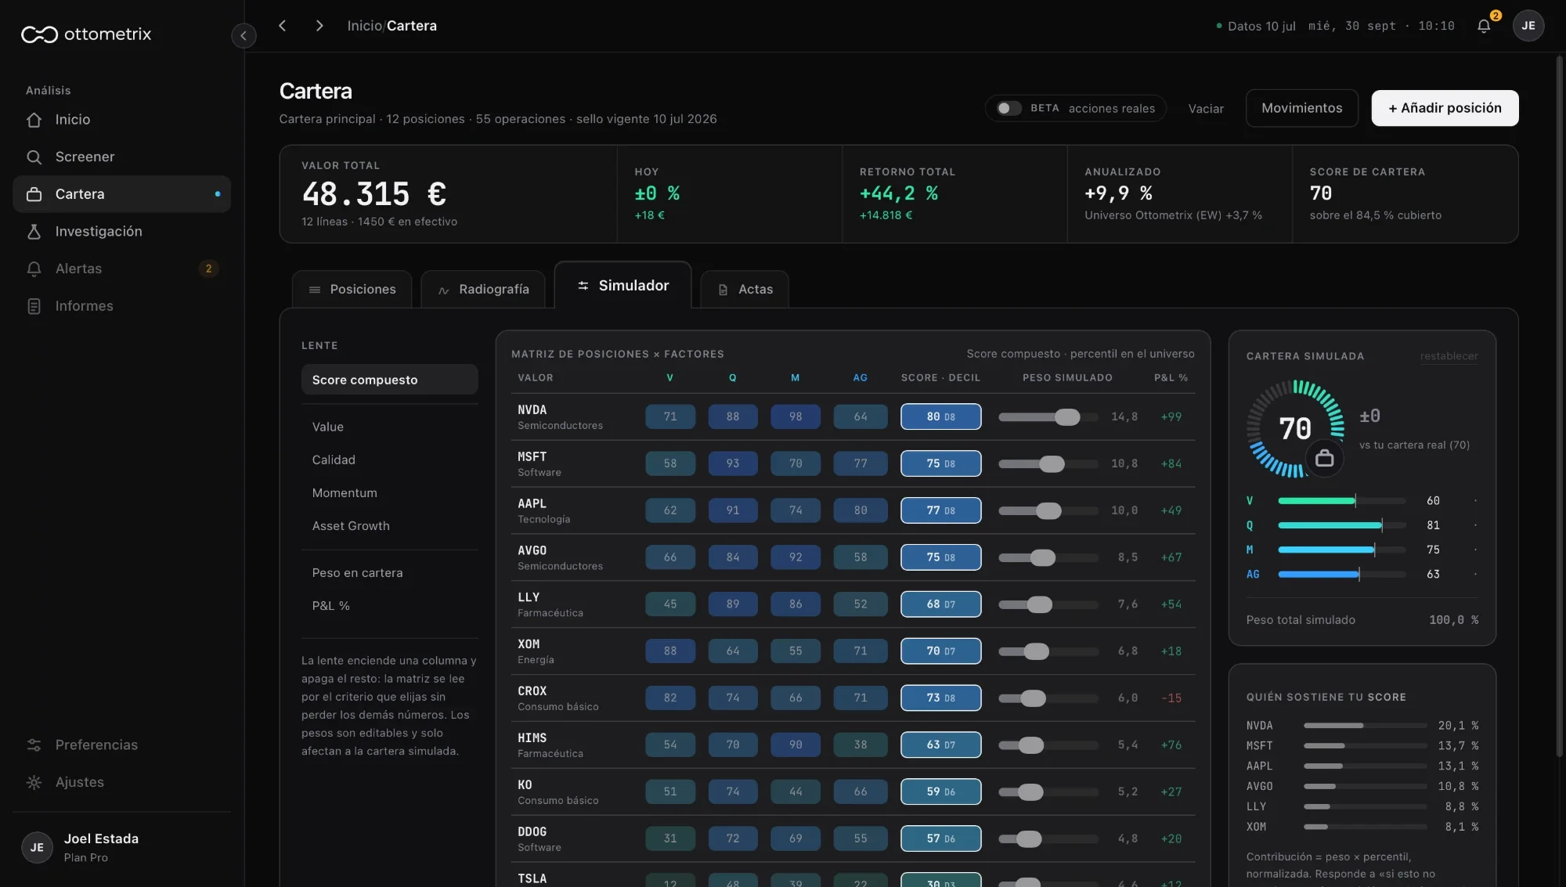
Task: Go forward with the right arrow icon
Action: coord(319,26)
